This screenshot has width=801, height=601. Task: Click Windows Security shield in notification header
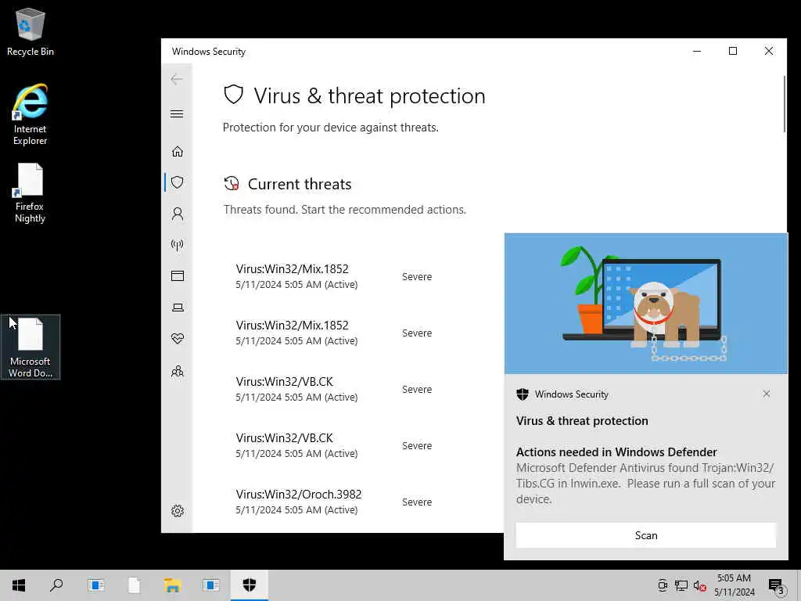tap(522, 394)
